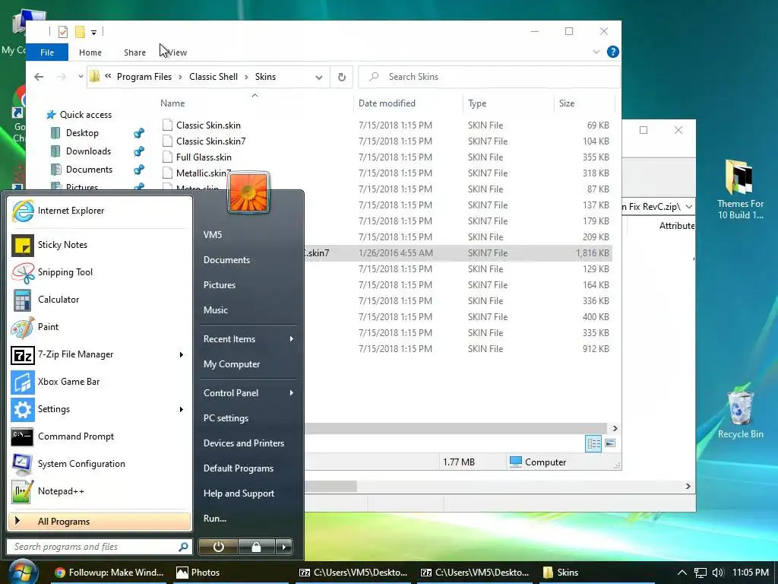Open Themes For 10 Build desktop folder
This screenshot has width=778, height=584.
pos(740,189)
